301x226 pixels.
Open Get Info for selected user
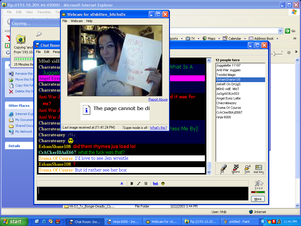[x=259, y=169]
